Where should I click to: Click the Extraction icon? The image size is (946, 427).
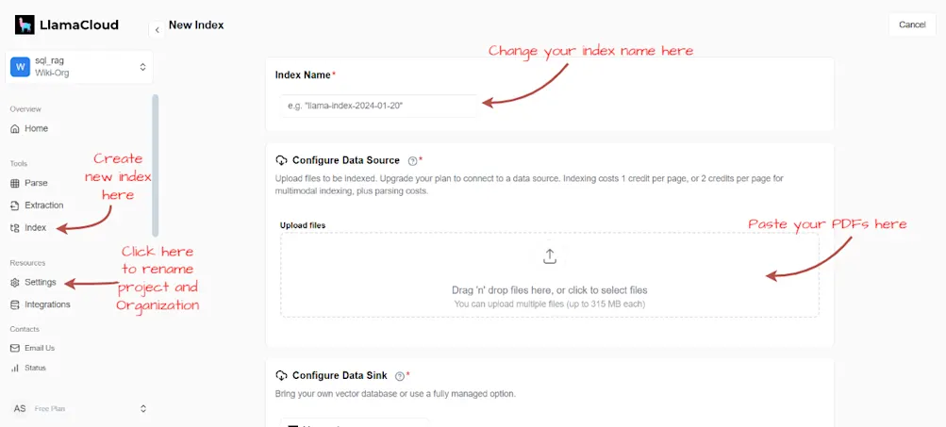(x=15, y=205)
